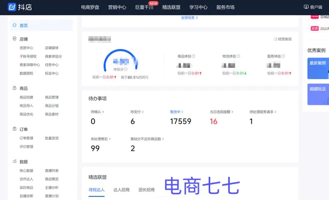Click the 数据 section chart icon

[x=14, y=161]
